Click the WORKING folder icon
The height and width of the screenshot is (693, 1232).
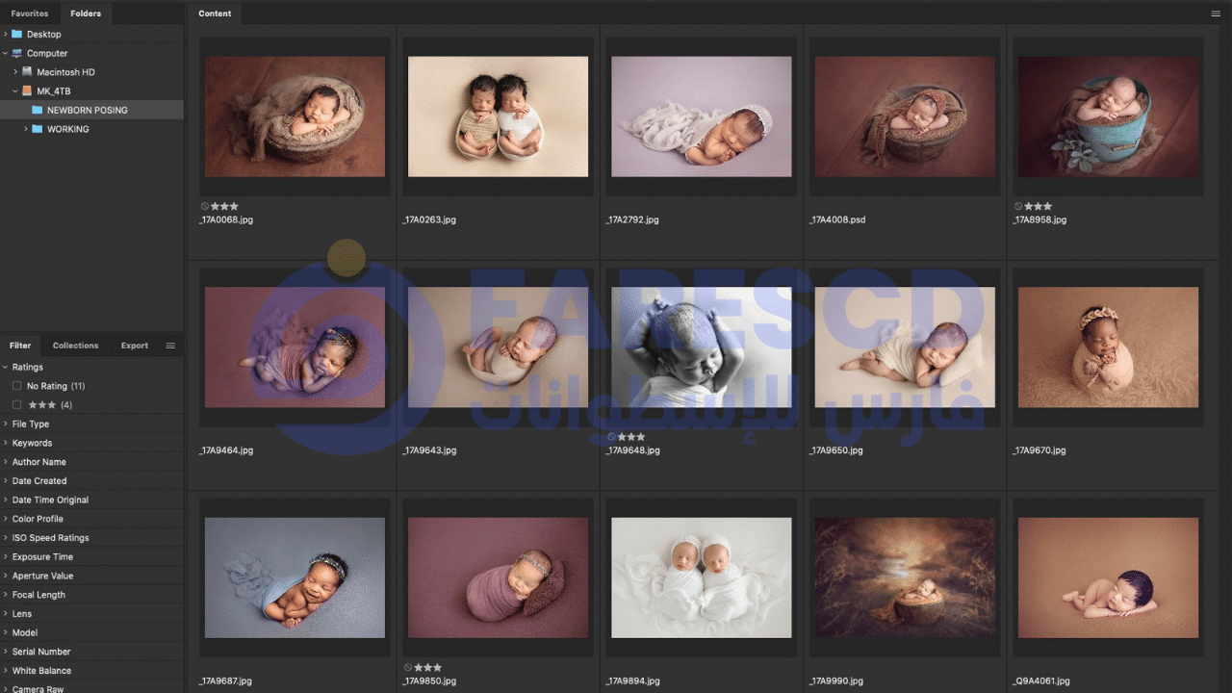coord(37,129)
